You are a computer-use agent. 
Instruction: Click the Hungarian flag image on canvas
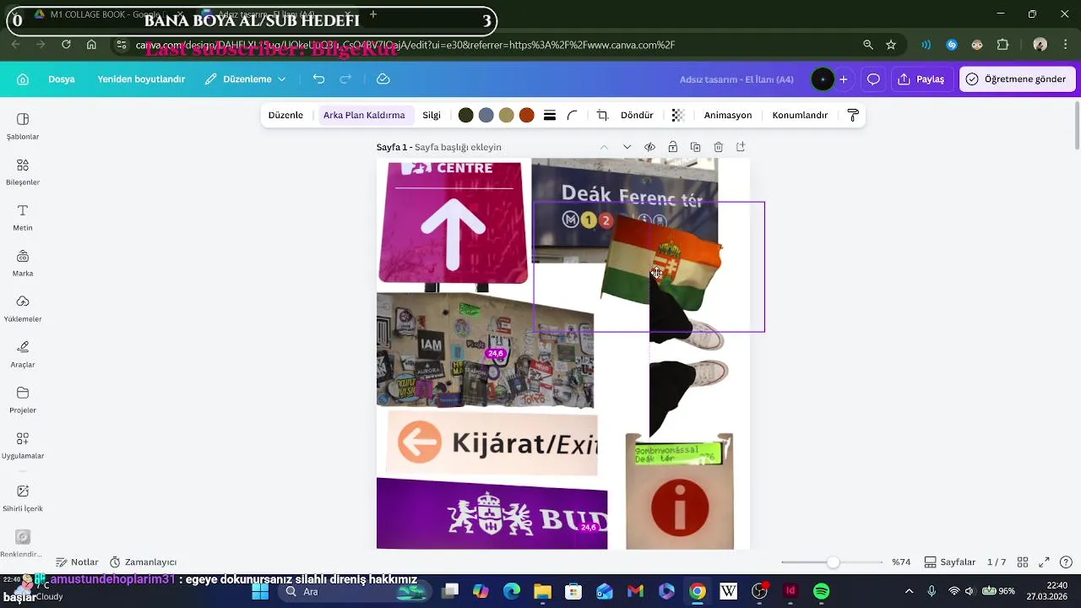(x=661, y=263)
